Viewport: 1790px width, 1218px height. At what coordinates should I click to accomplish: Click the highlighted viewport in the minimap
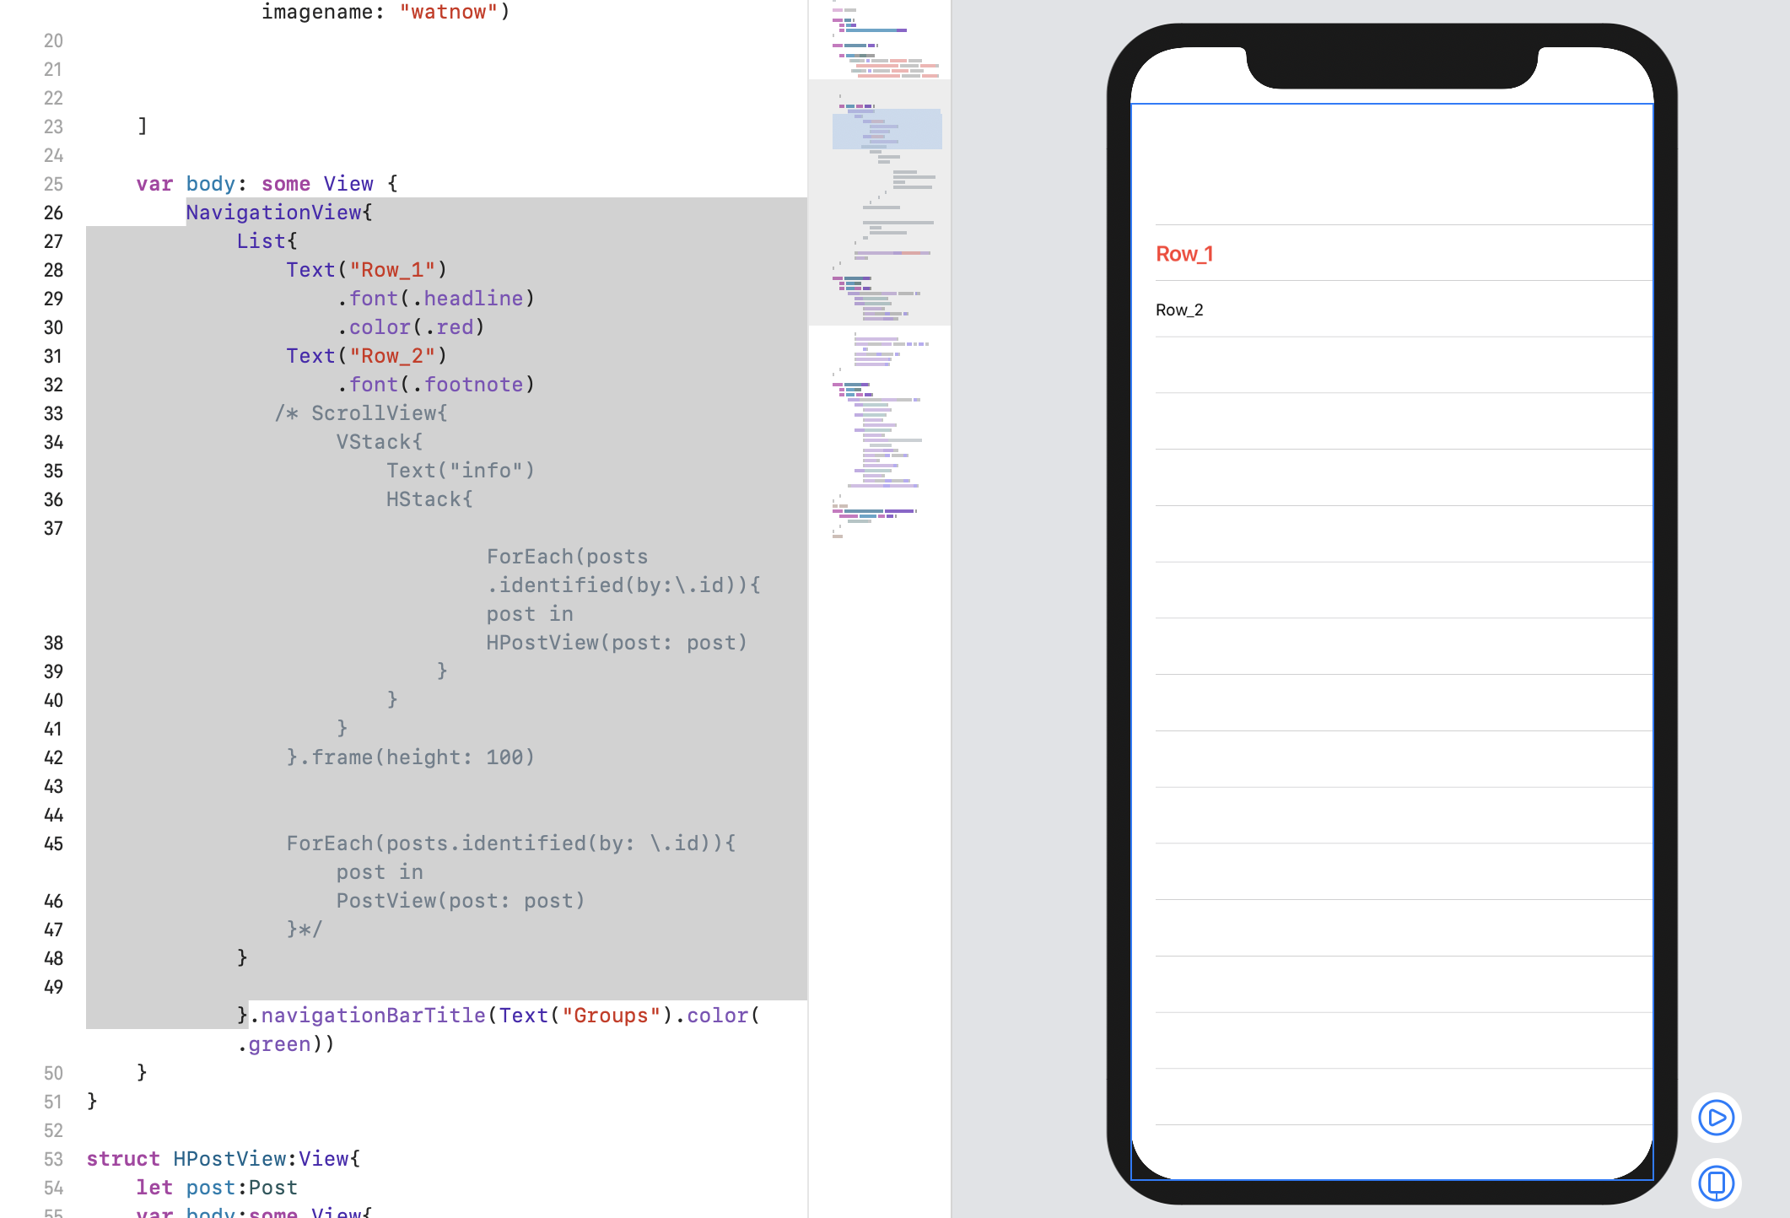click(x=887, y=129)
